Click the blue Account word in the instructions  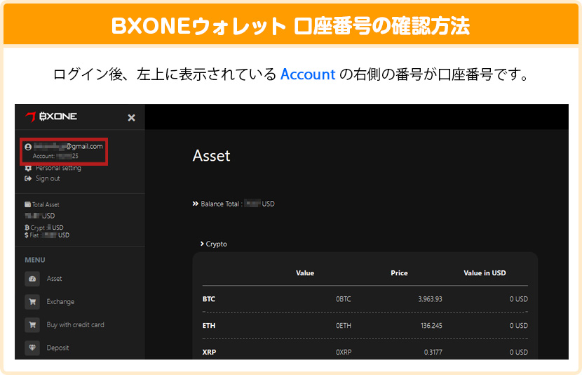[x=308, y=74]
